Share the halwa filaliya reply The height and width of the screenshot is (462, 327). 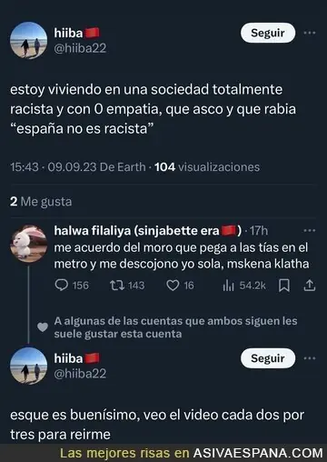pos(310,286)
